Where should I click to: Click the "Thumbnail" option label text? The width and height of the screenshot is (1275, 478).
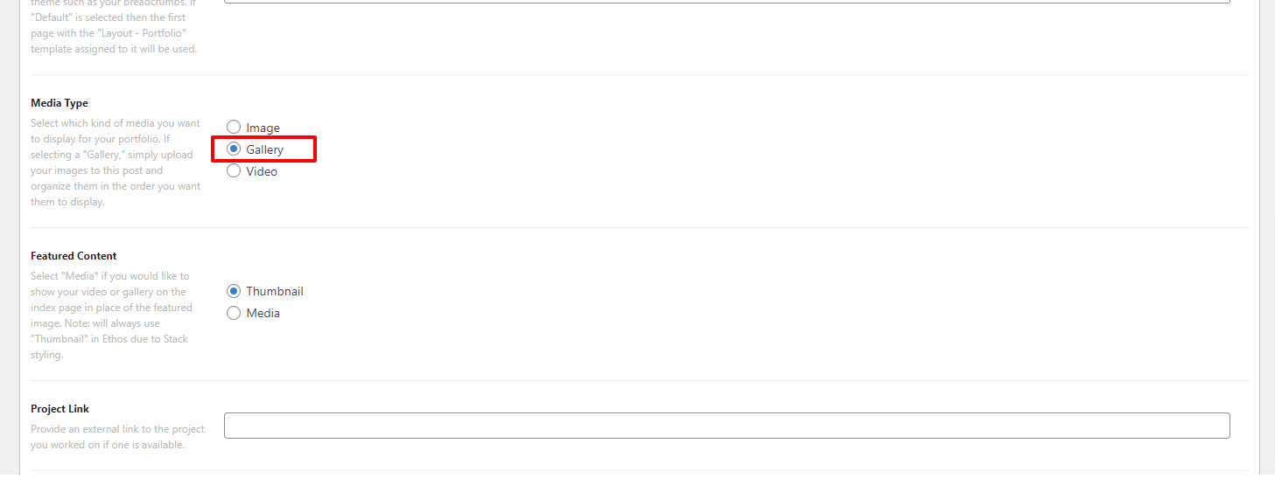(x=275, y=291)
